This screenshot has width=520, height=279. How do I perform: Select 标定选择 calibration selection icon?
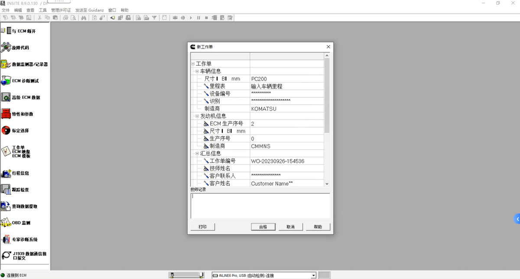(6, 131)
